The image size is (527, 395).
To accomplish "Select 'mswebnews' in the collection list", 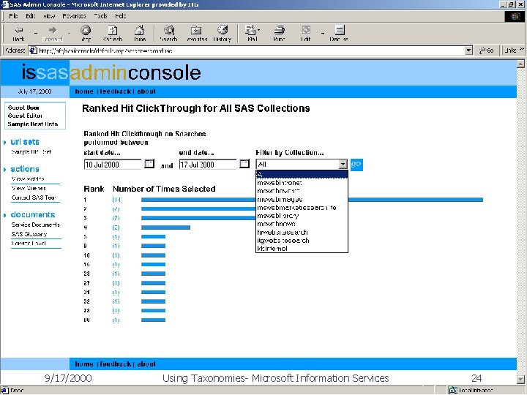I will (302, 224).
